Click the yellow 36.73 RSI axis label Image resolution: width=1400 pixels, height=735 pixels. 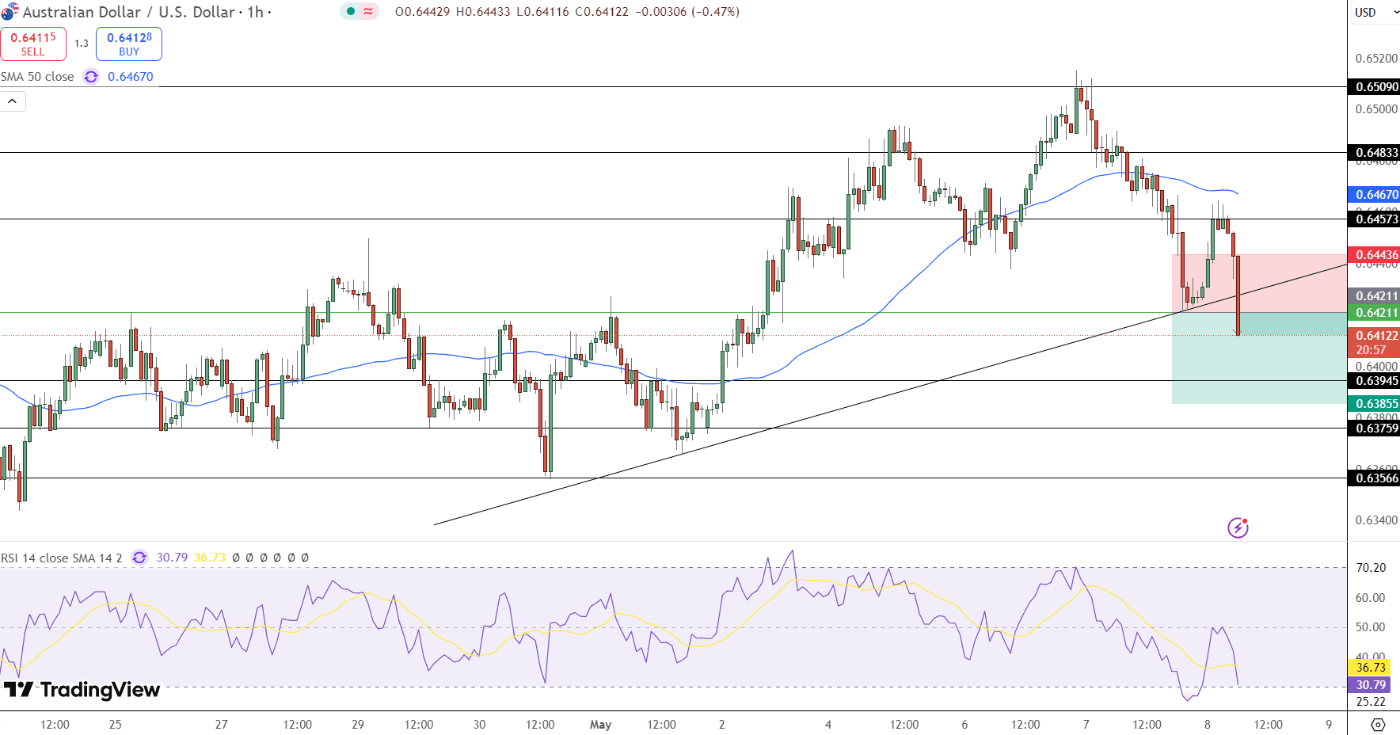[x=1371, y=668]
